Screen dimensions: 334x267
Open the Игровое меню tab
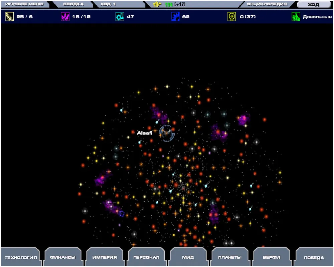(24, 4)
